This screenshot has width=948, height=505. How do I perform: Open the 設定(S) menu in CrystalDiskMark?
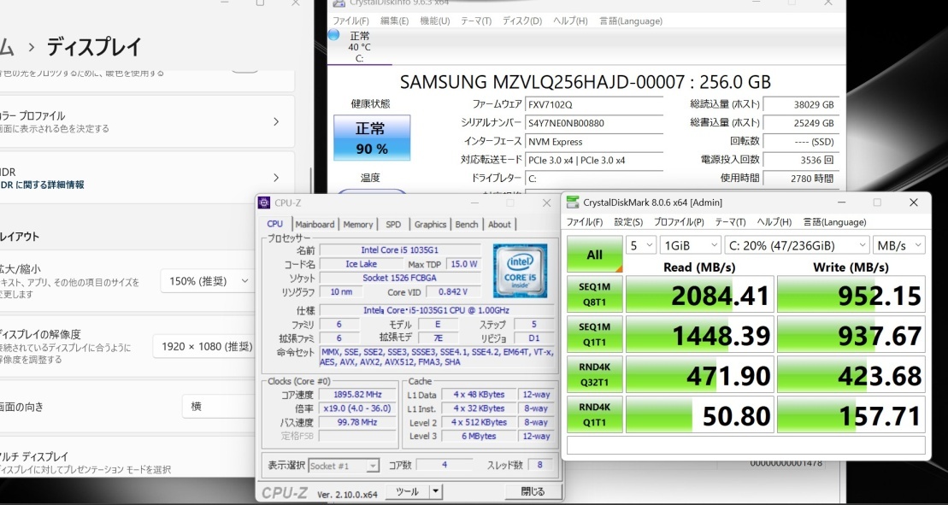click(x=628, y=221)
